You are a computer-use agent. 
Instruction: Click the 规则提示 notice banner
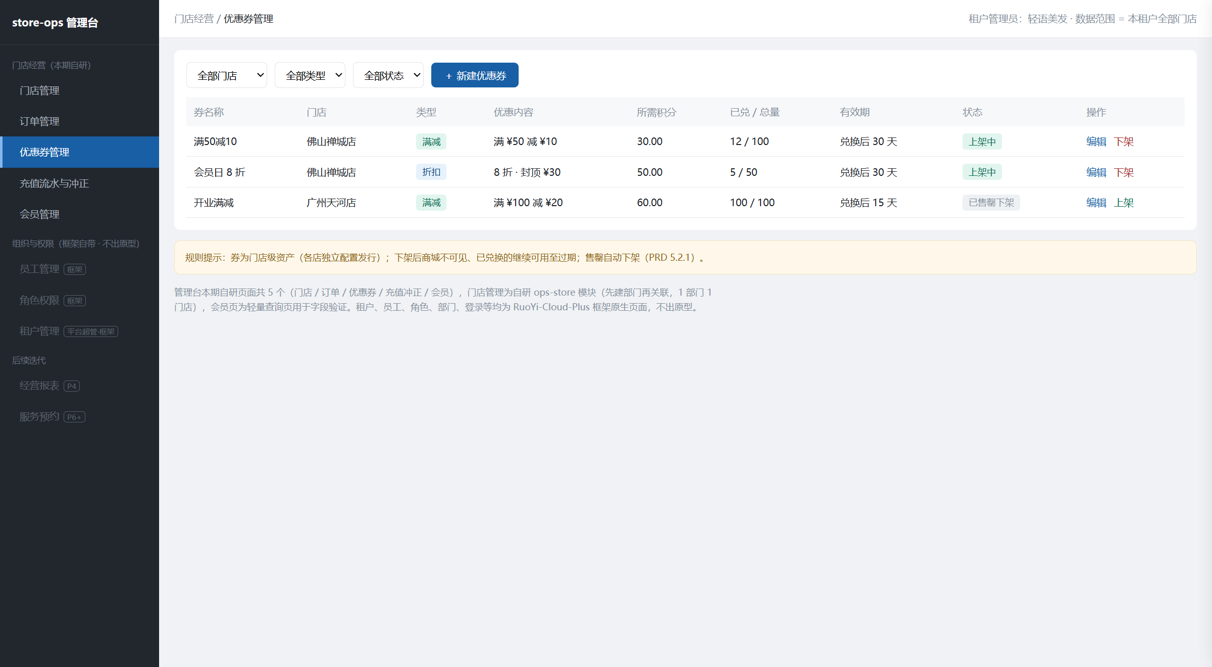[685, 258]
